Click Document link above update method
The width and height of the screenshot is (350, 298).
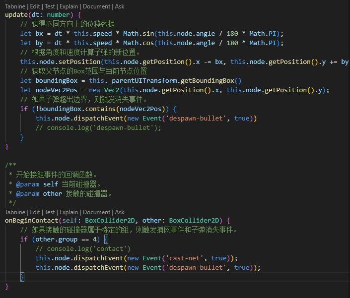click(96, 6)
